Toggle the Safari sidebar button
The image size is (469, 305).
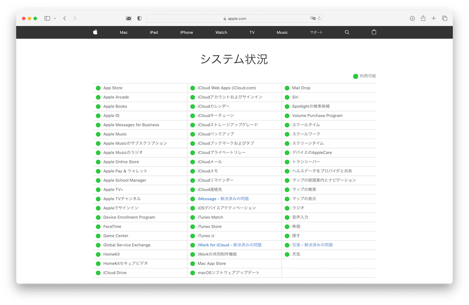[x=47, y=18]
